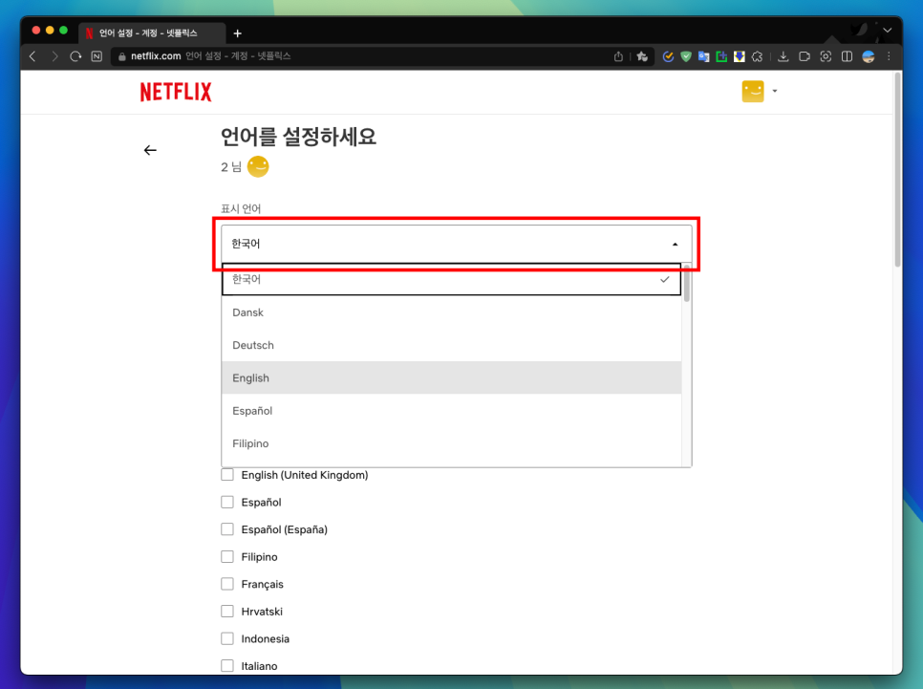Reload the Netflix page
923x689 pixels.
(75, 56)
